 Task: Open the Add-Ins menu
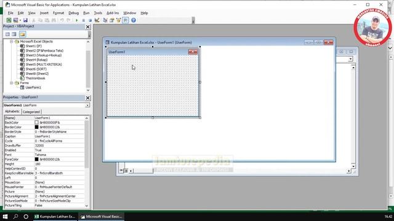(113, 13)
